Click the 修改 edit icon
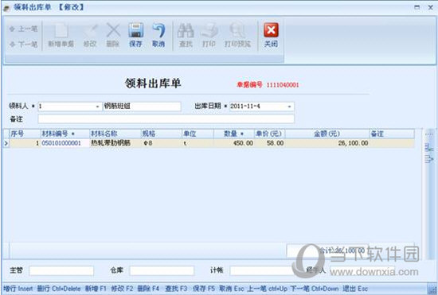 90,35
